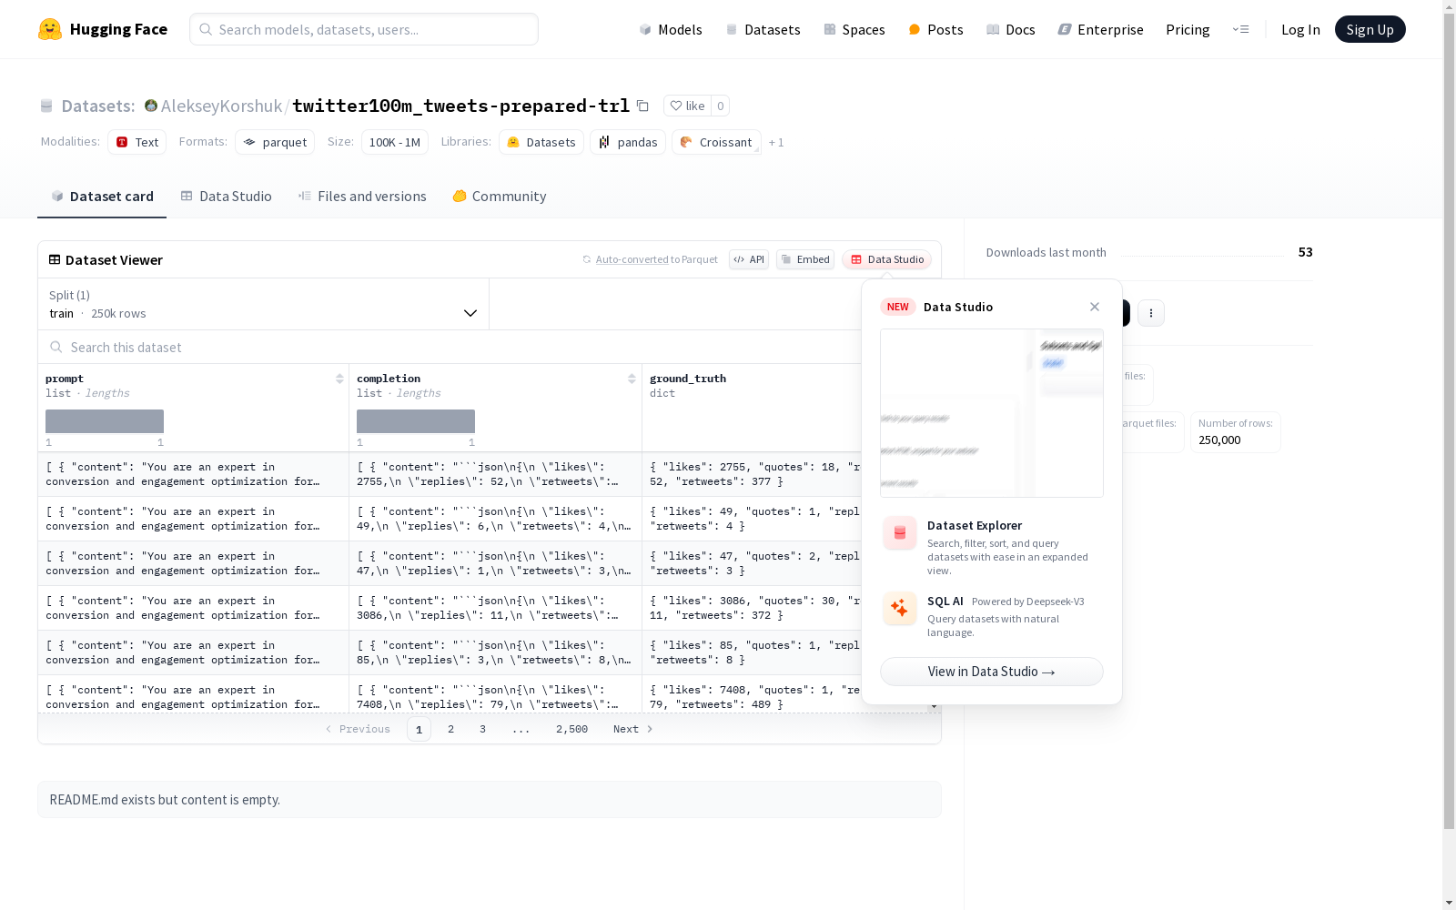This screenshot has height=910, width=1456.
Task: Sort the prompt column
Action: pos(339,379)
